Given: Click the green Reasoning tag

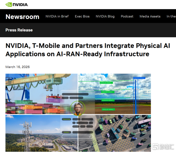Looking at the screenshot, I should tap(67, 119).
